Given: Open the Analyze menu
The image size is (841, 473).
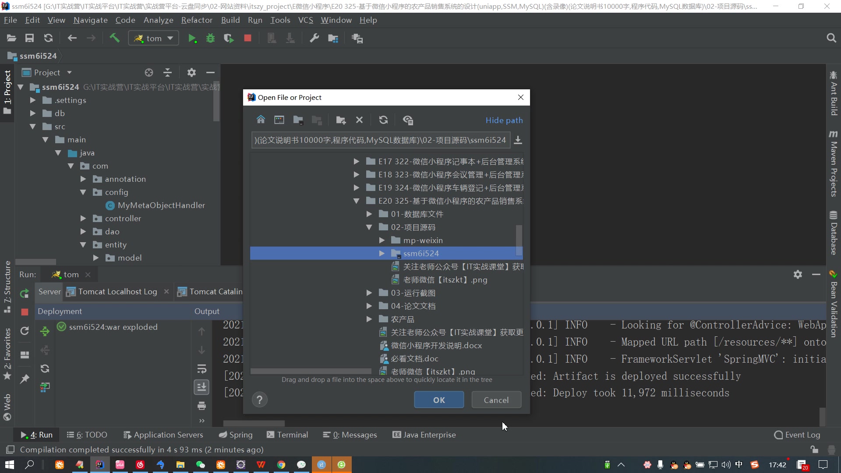Looking at the screenshot, I should [158, 20].
